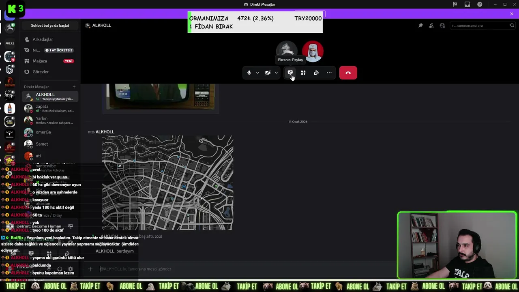Click ALKHOLL username on the map message

pyautogui.click(x=105, y=132)
